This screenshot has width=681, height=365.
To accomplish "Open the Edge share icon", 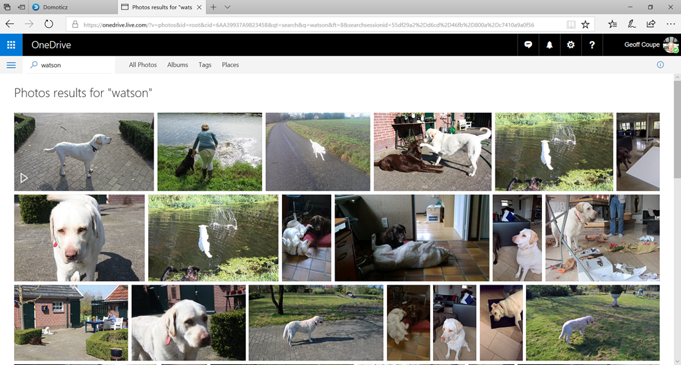I will 650,24.
